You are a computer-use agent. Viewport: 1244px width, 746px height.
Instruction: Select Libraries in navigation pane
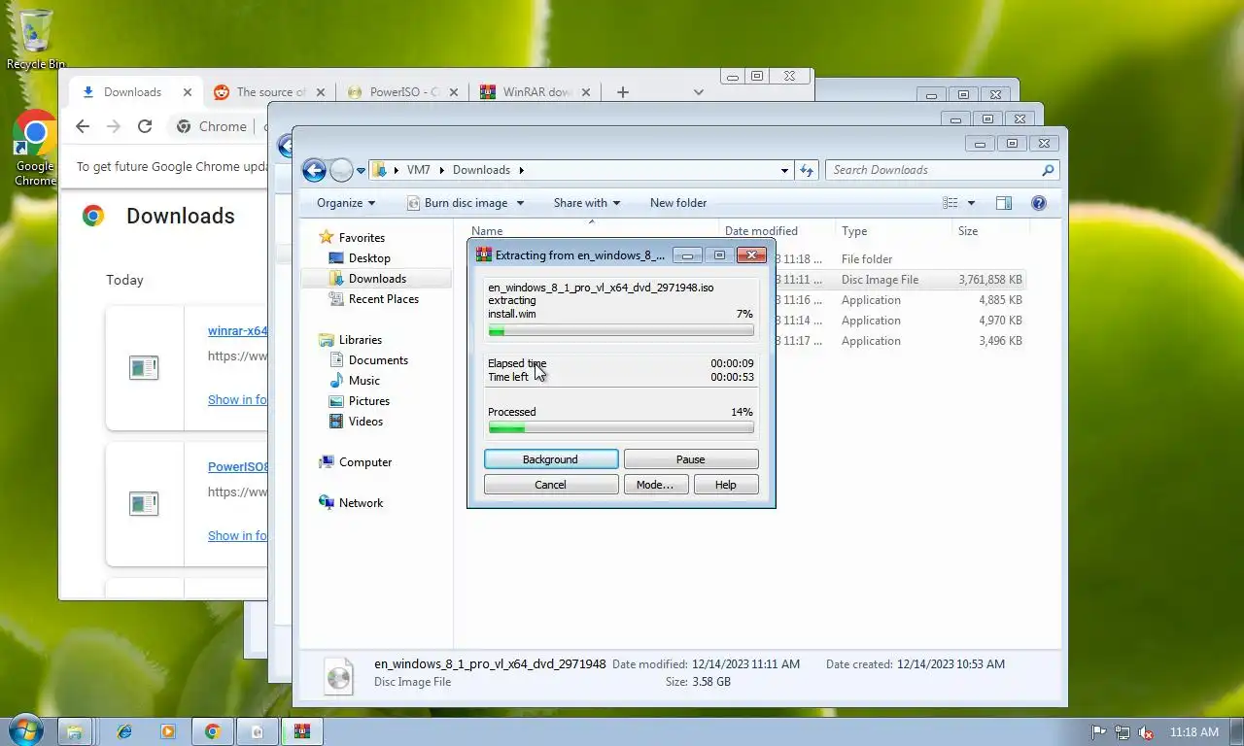[x=360, y=340]
